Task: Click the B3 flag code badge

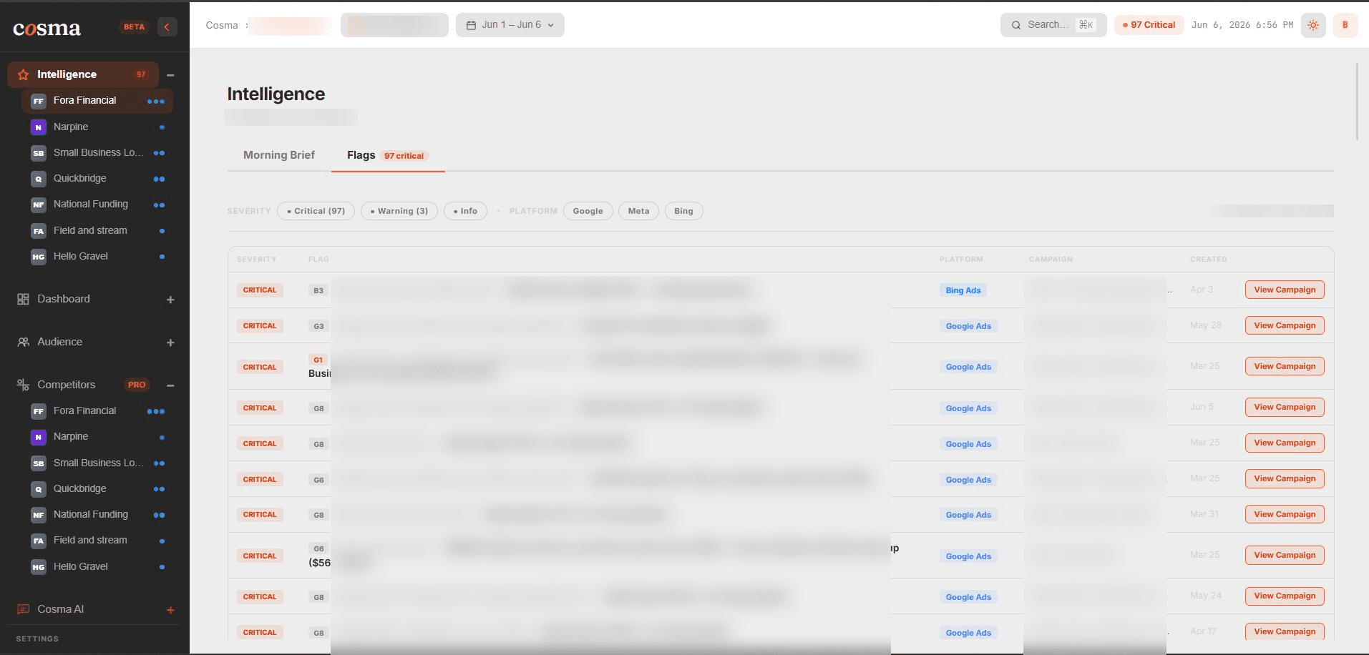Action: click(318, 290)
